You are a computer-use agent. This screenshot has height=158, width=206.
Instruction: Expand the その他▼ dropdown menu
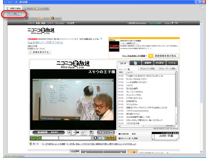click(71, 23)
